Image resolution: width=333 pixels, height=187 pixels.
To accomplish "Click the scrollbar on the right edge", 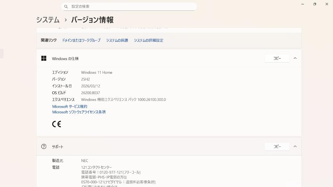I will point(331,92).
